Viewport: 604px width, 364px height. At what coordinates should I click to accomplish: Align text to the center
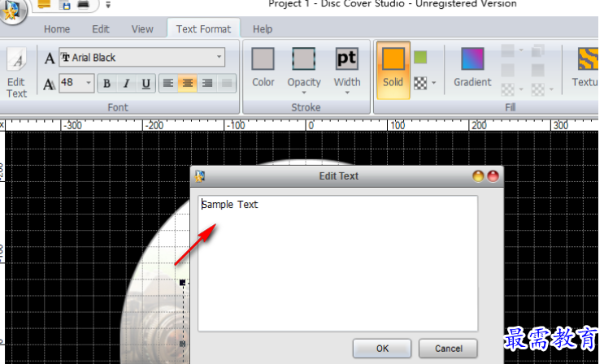pos(187,83)
